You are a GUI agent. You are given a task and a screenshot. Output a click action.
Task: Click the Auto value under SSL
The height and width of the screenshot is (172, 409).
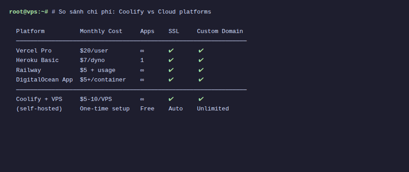pos(175,109)
